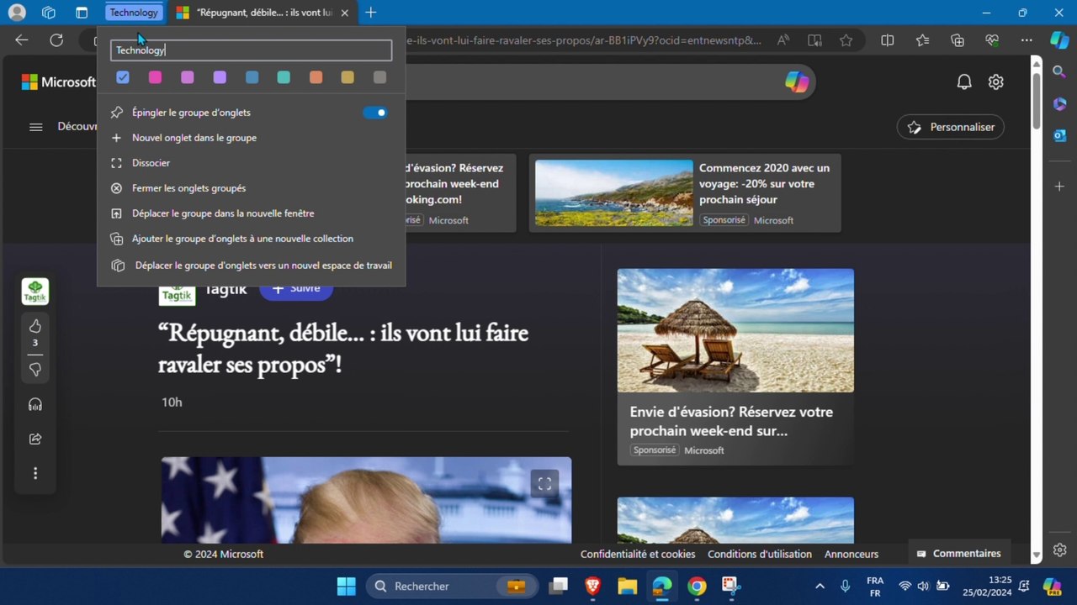Click the taskbar Rechercher search box

tap(451, 586)
